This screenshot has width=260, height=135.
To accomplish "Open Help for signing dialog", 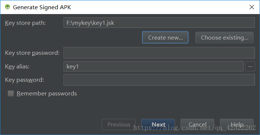I will click(237, 124).
